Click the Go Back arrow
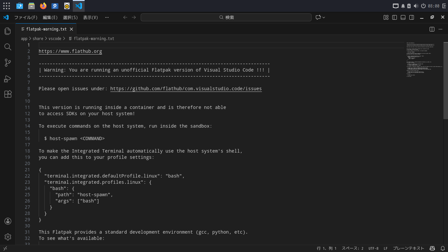This screenshot has width=448, height=252. pyautogui.click(x=125, y=17)
